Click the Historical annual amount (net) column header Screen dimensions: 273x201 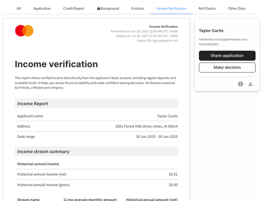point(152,199)
